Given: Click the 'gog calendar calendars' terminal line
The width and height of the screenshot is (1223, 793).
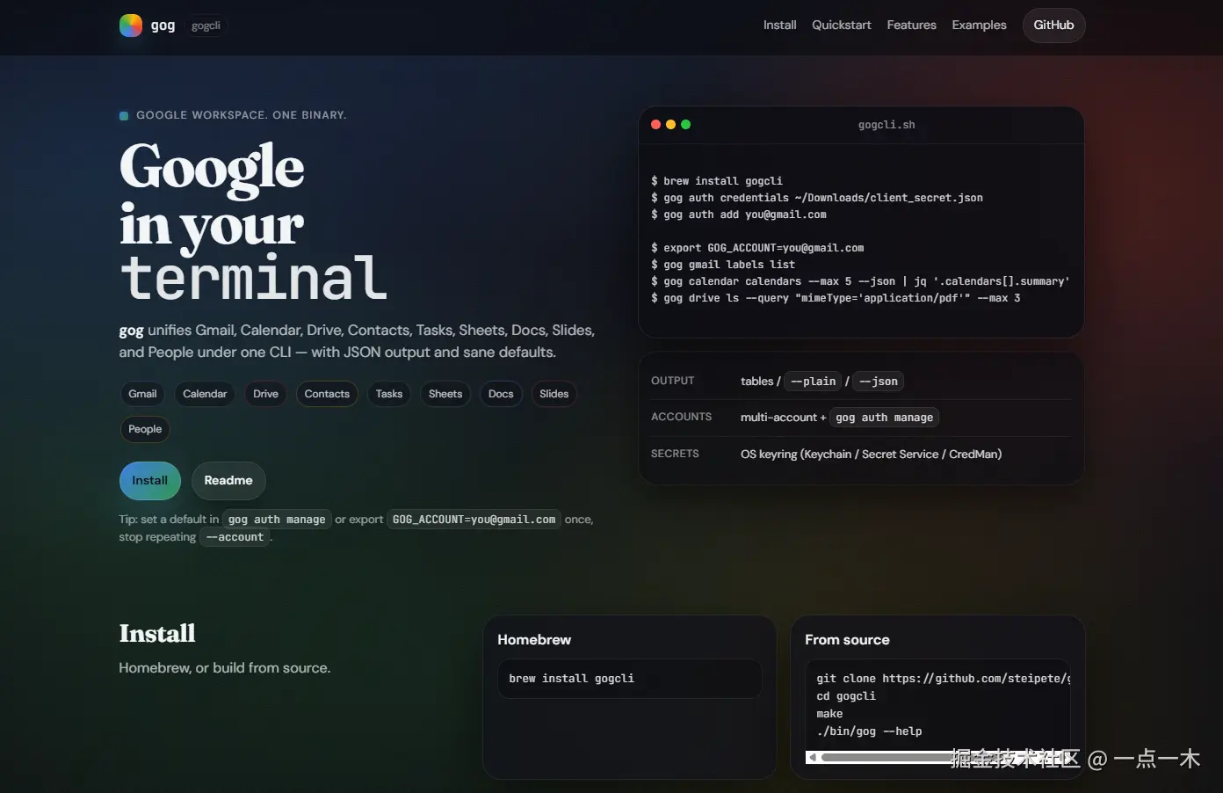Looking at the screenshot, I should pos(860,281).
